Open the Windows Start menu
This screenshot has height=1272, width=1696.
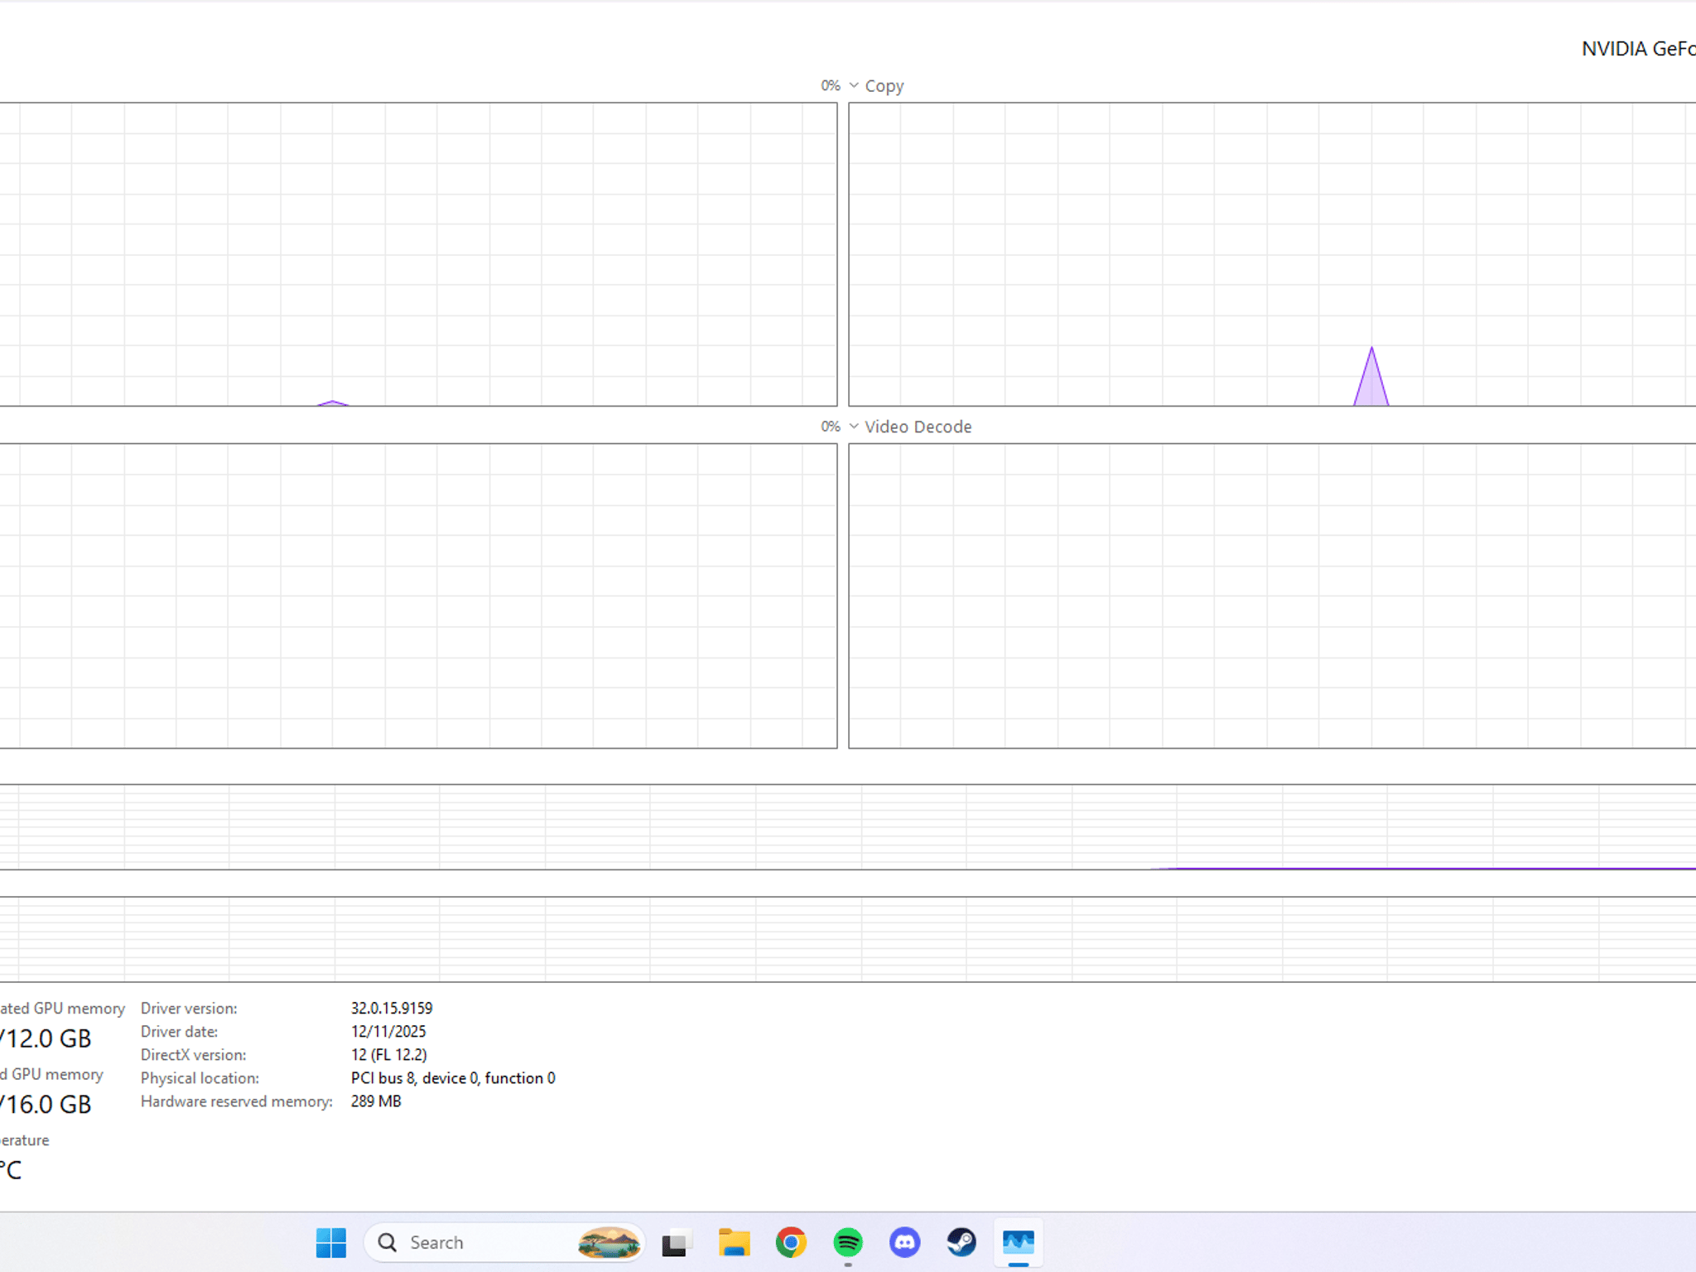pyautogui.click(x=331, y=1242)
